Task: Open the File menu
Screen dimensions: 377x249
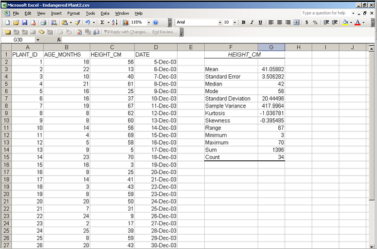Action: (x=16, y=13)
